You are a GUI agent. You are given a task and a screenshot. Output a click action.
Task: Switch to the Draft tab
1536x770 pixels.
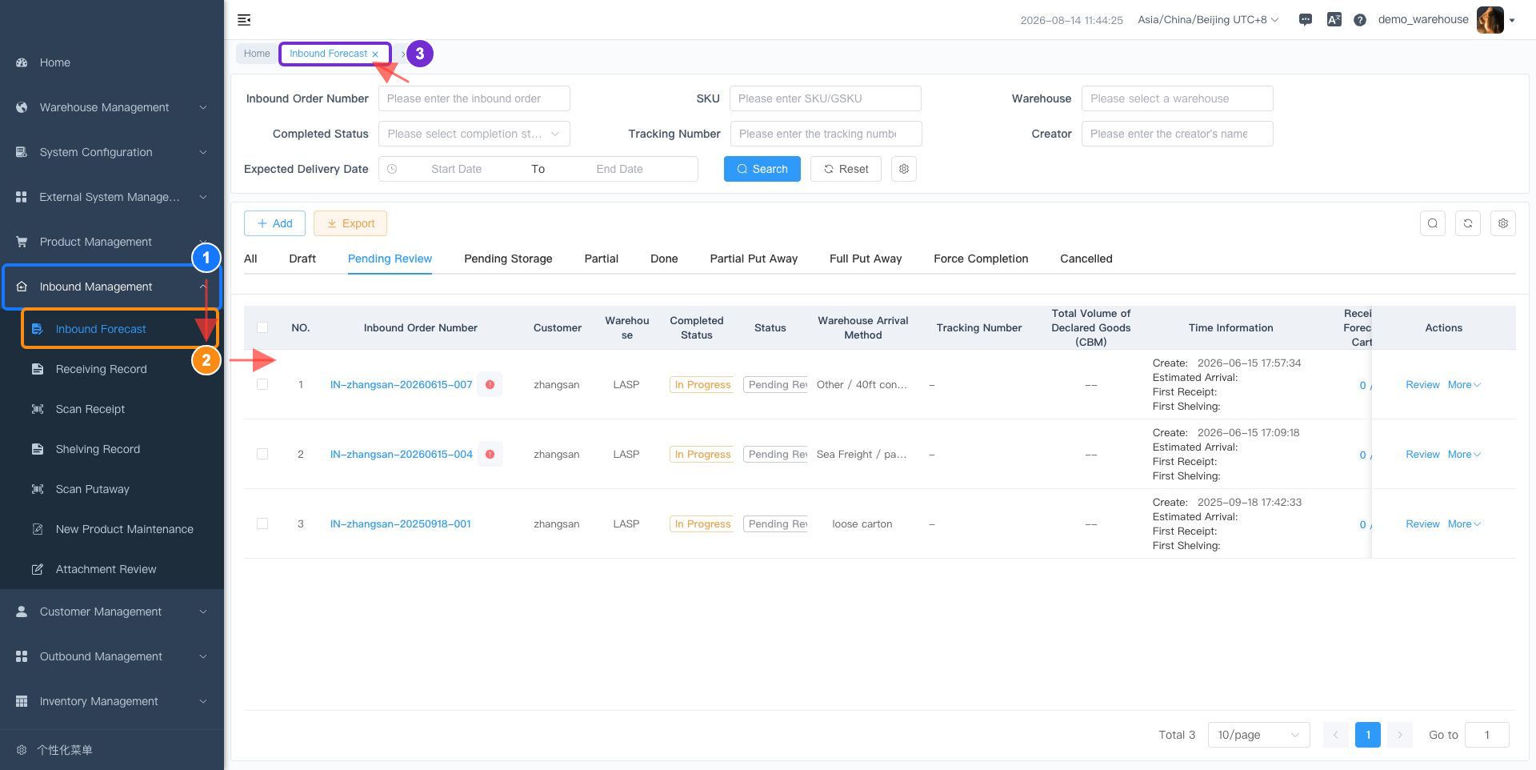tap(302, 259)
